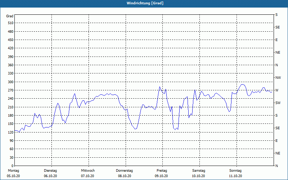Click the 'SE' compass label at 480

click(278, 27)
